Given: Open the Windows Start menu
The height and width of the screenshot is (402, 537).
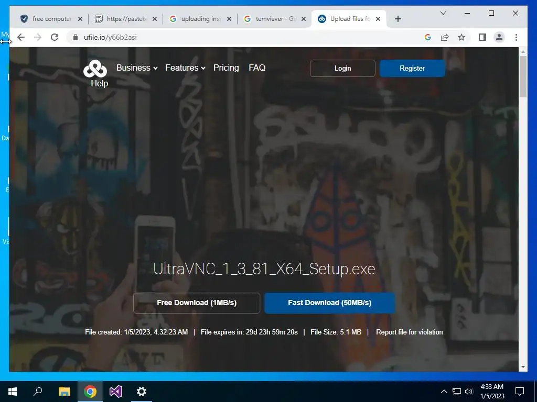Looking at the screenshot, I should (13, 392).
